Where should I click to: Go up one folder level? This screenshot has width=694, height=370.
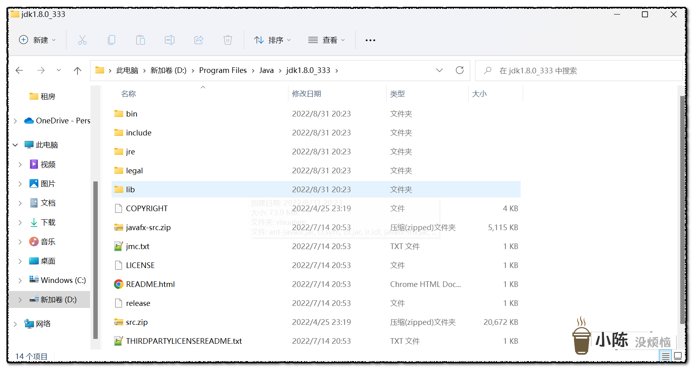click(x=78, y=71)
